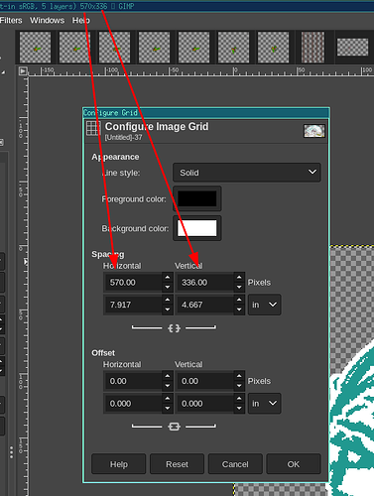
Task: Increase Horizontal spacing pixels with up arrow
Action: 168,278
